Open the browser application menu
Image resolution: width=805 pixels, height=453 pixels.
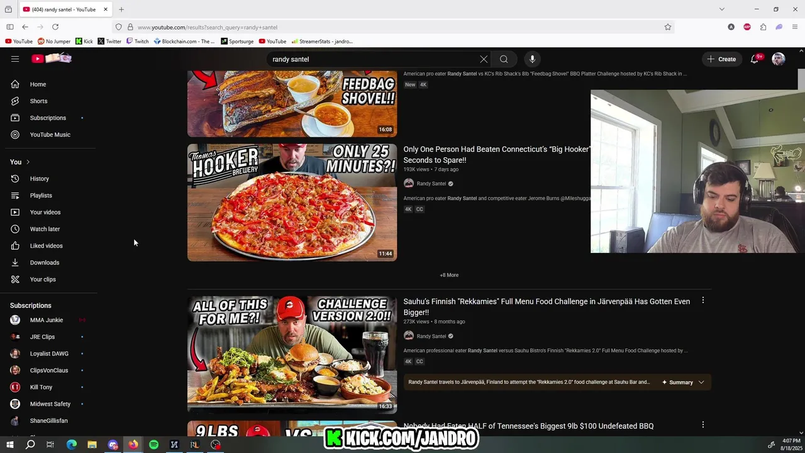pyautogui.click(x=795, y=27)
